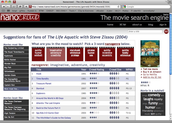Click the 1Password toolbar button
This screenshot has width=172, height=123.
[x=20, y=7]
